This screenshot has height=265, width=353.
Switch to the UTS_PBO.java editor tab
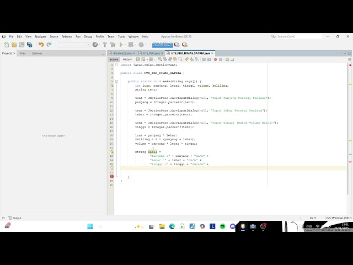point(151,54)
